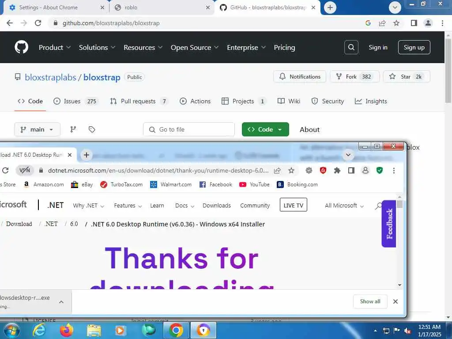Expand the Product menu on GitHub
This screenshot has width=452, height=339.
[55, 47]
